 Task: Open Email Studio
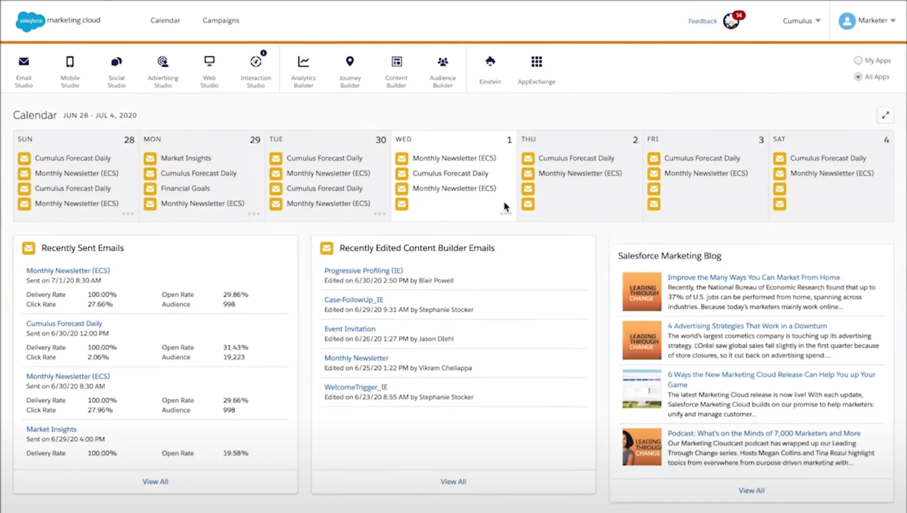point(23,70)
